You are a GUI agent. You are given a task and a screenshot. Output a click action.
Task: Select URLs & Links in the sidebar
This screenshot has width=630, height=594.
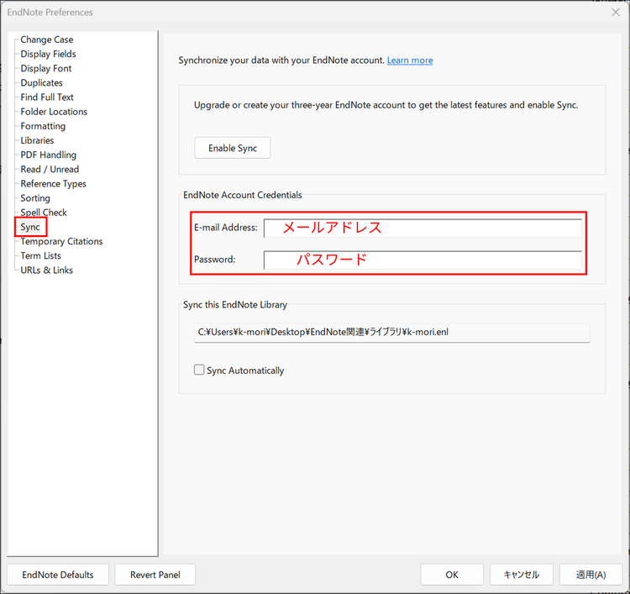(46, 270)
